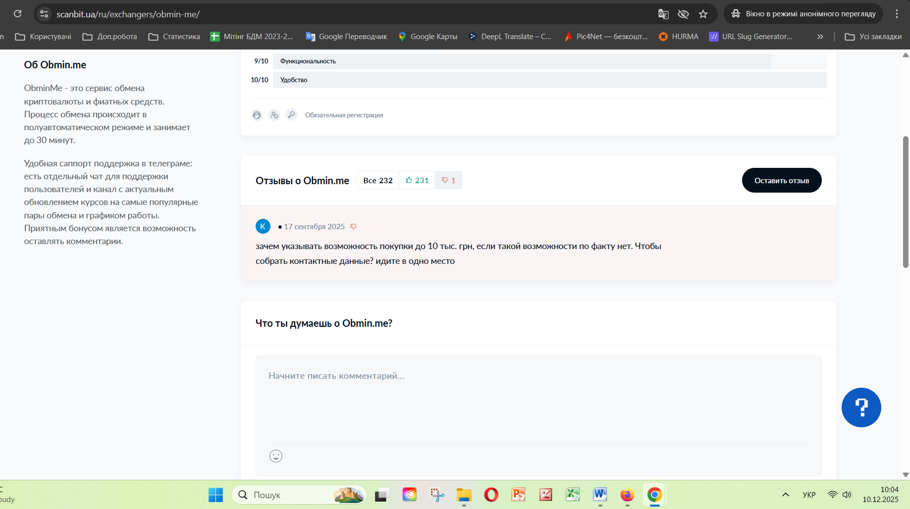Click the scrollbar down arrow
Screen dimensions: 910x509
click(x=906, y=474)
